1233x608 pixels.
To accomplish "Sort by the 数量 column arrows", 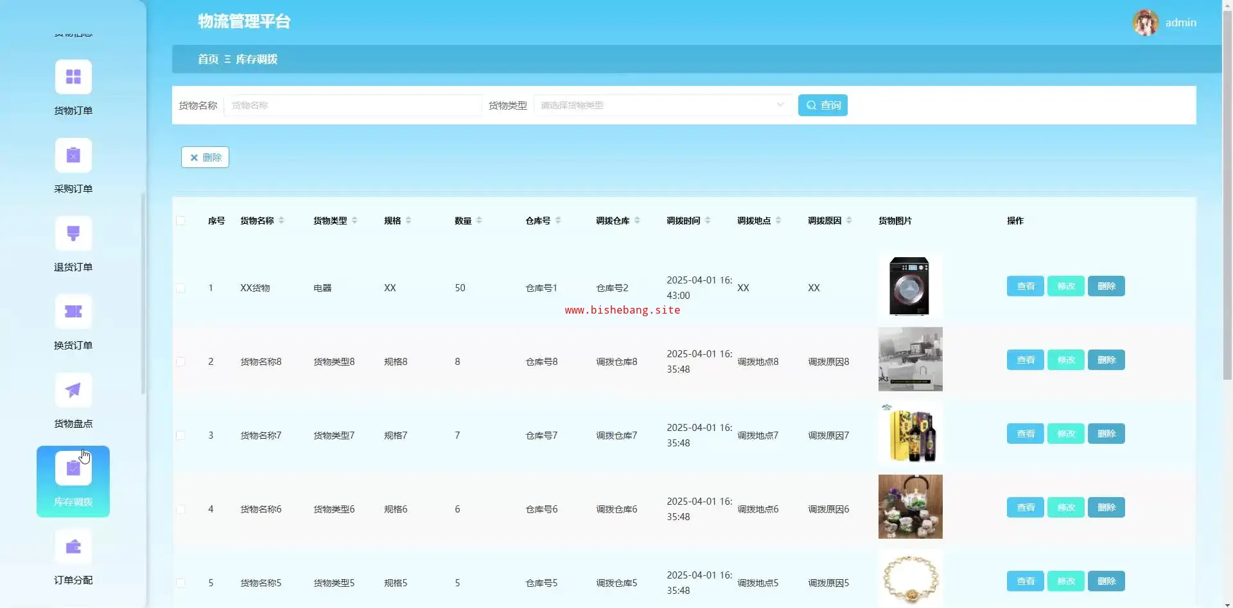I will (479, 221).
